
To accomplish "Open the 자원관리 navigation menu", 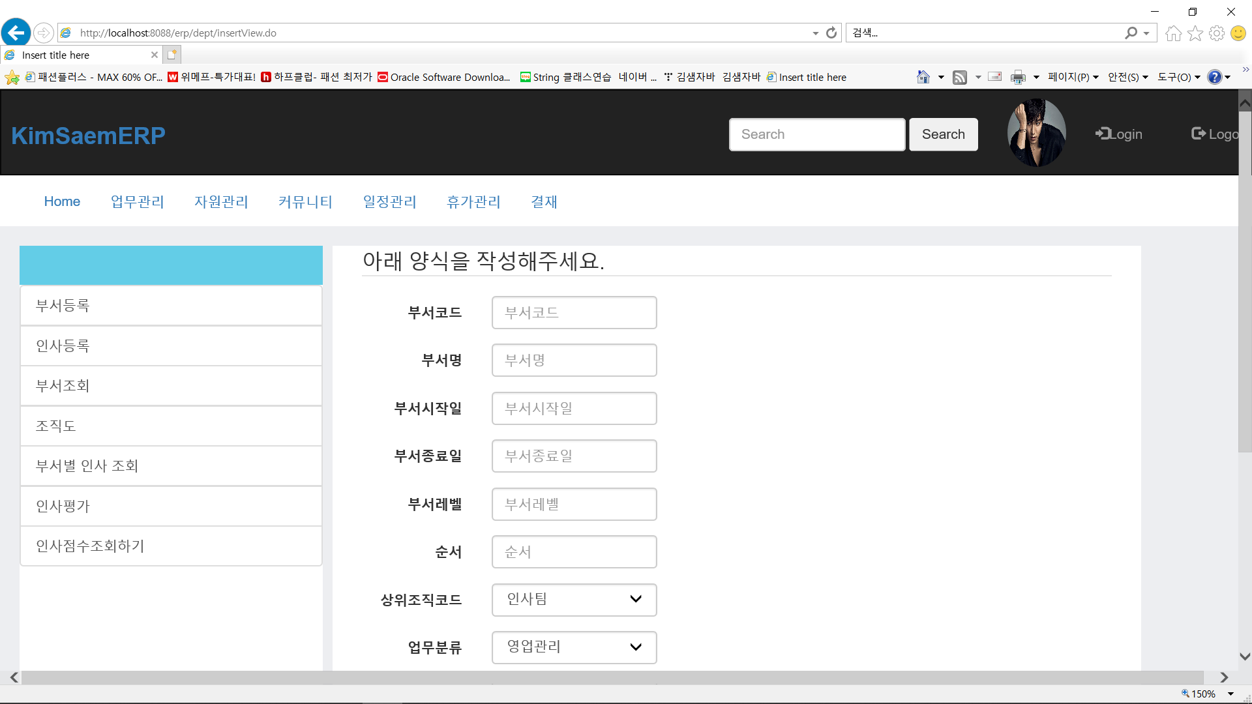I will pyautogui.click(x=221, y=202).
